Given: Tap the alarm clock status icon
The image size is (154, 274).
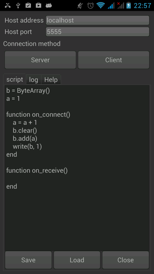Looking at the screenshot, I should point(90,6).
